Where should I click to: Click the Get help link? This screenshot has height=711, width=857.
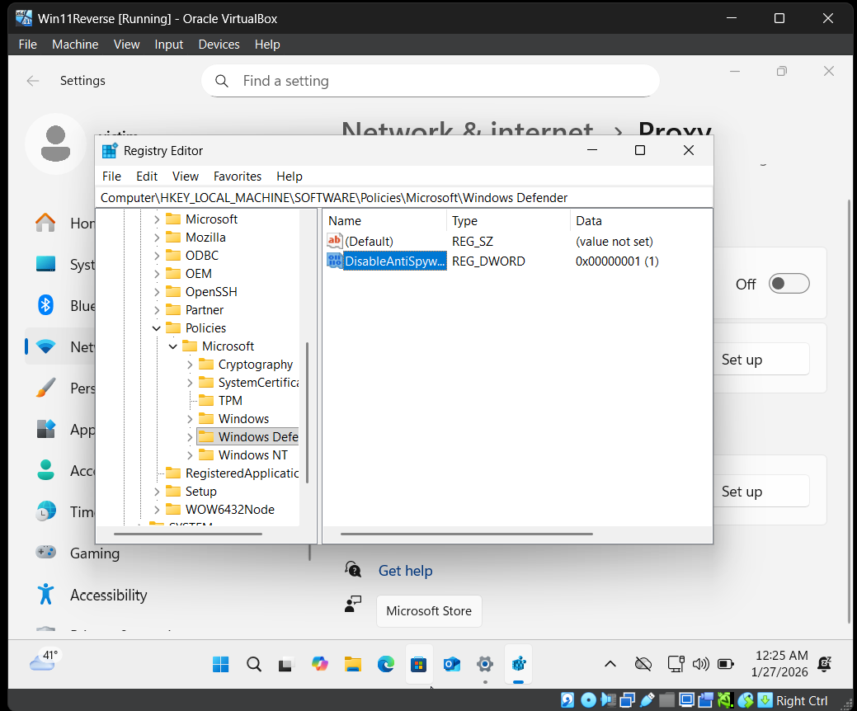tap(405, 571)
